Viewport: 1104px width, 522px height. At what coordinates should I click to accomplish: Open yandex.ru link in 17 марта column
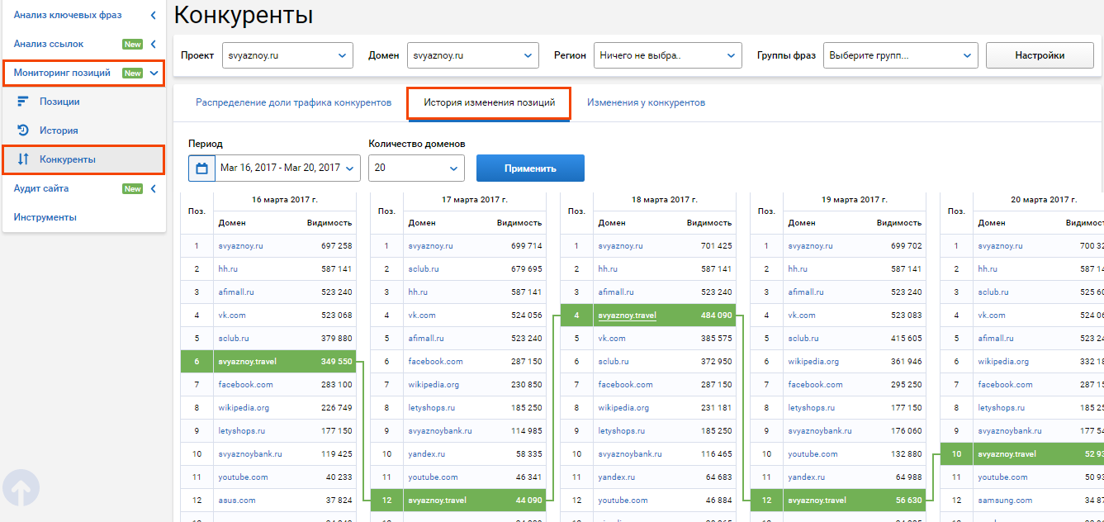[427, 454]
